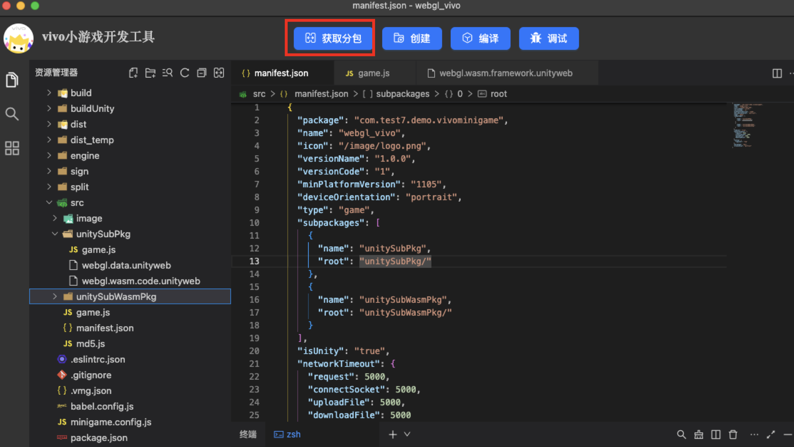Click the New File icon in explorer
Image resolution: width=794 pixels, height=447 pixels.
click(x=133, y=73)
